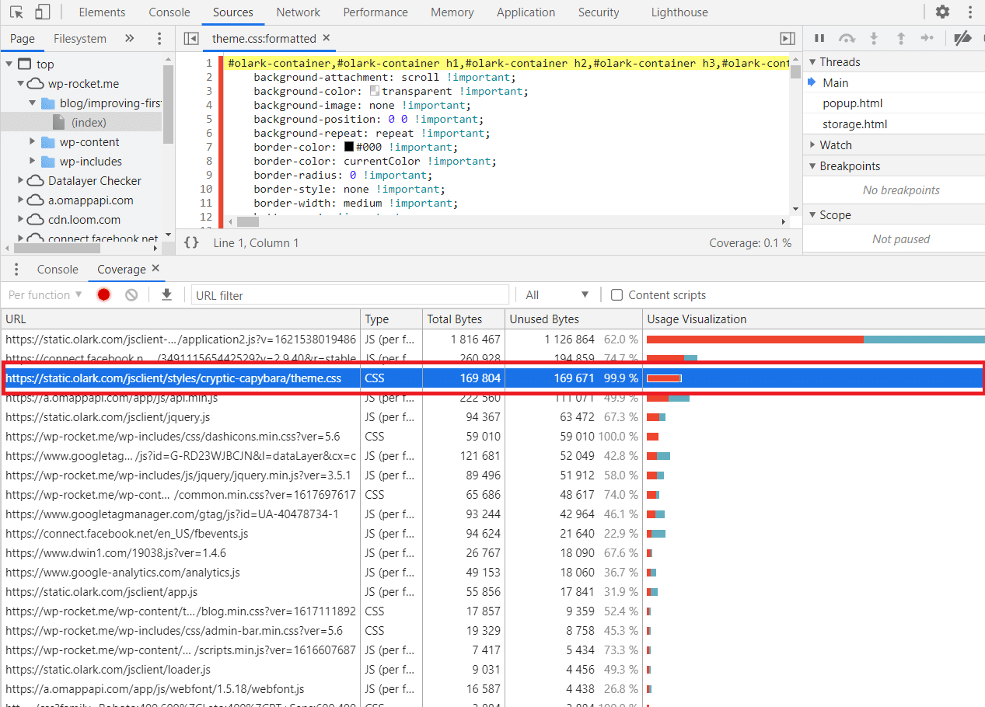The height and width of the screenshot is (707, 985).
Task: Open the Application tab
Action: point(526,12)
